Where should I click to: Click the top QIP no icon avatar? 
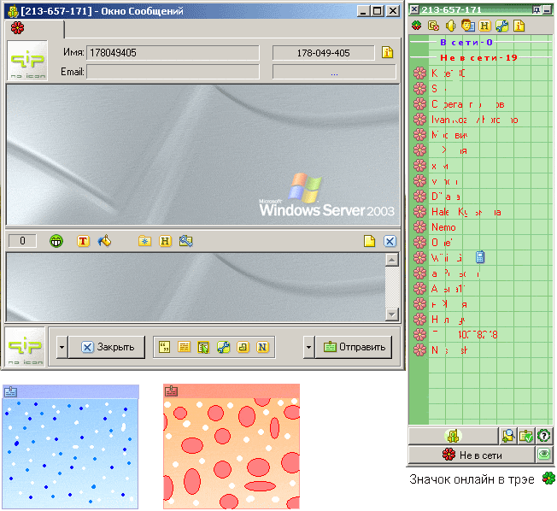pos(27,61)
